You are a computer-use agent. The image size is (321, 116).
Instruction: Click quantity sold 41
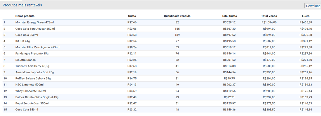177,66
